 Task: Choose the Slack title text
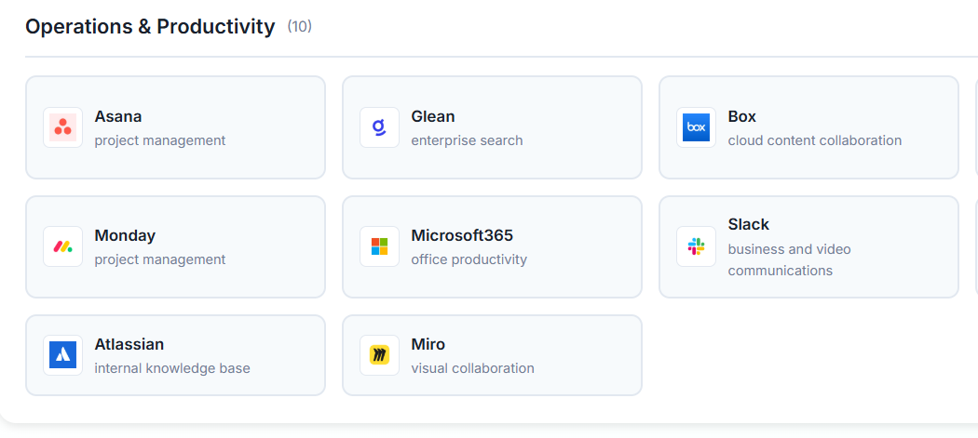click(748, 224)
